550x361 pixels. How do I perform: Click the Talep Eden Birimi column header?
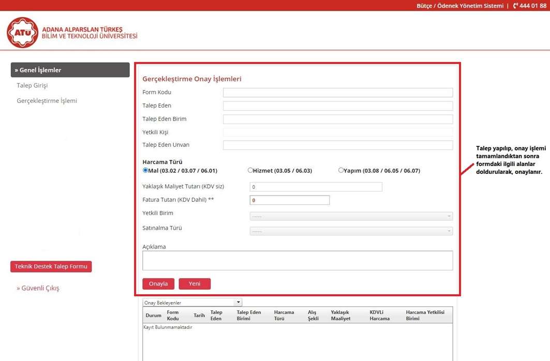pos(249,315)
